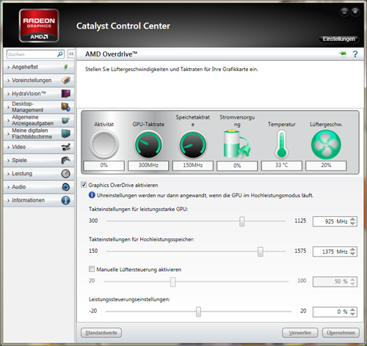This screenshot has width=367, height=346.
Task: Increase memory clock 1375 MHz stepper
Action: 352,249
